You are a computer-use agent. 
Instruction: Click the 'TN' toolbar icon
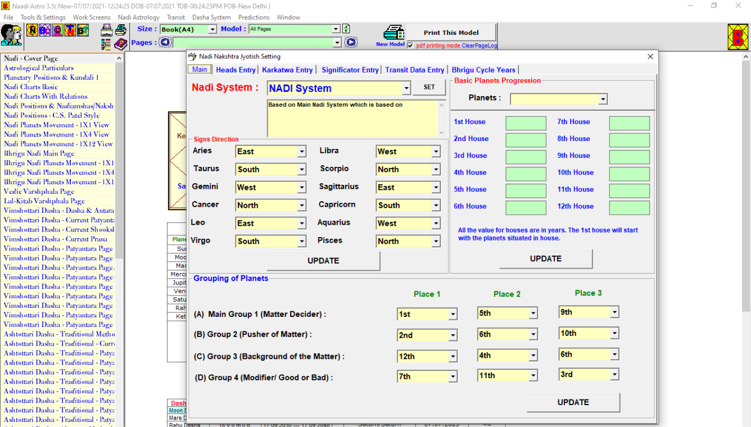pos(70,30)
